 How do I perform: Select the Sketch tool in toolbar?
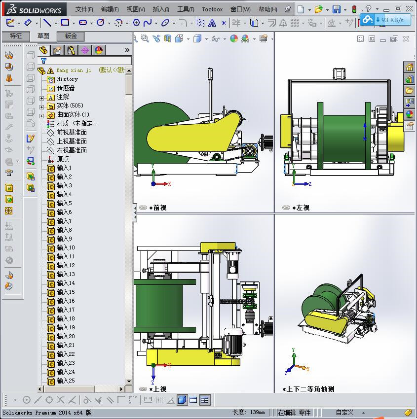pyautogui.click(x=10, y=23)
